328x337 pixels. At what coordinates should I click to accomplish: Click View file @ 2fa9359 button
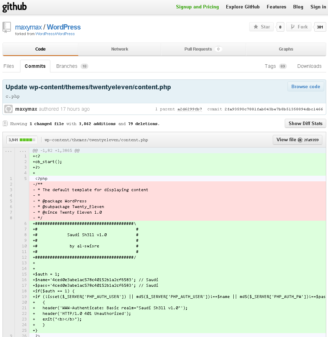coord(297,140)
